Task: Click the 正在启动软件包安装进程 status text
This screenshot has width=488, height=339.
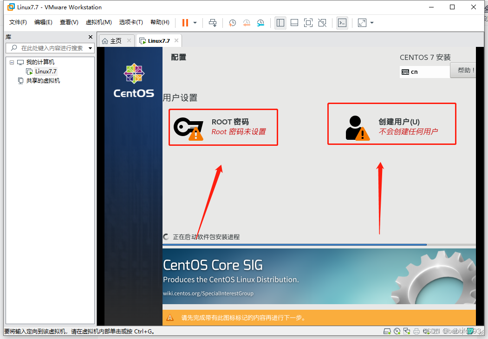Action: [x=206, y=237]
